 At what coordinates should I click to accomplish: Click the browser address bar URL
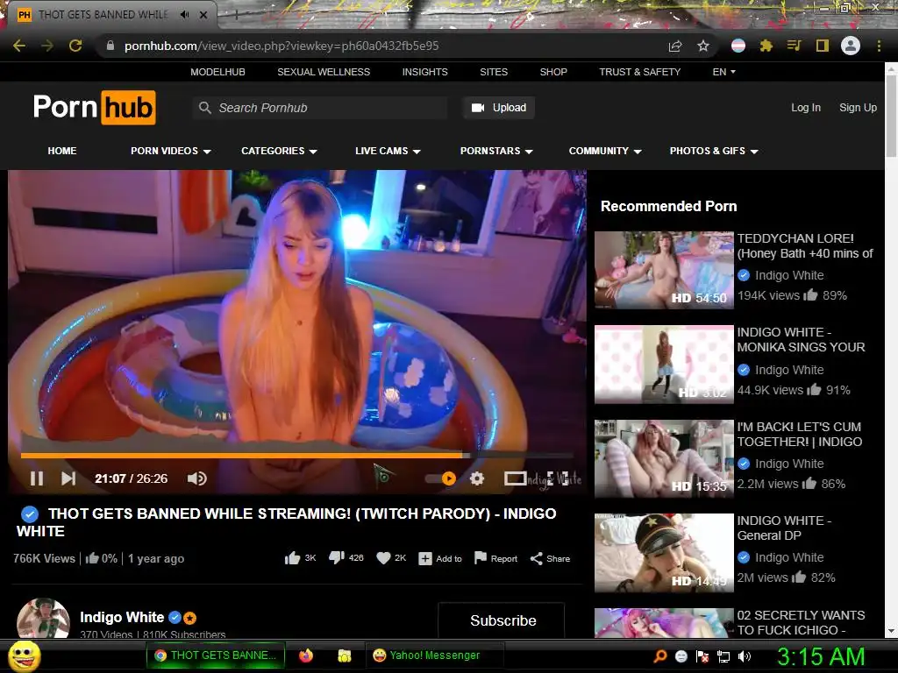282,46
